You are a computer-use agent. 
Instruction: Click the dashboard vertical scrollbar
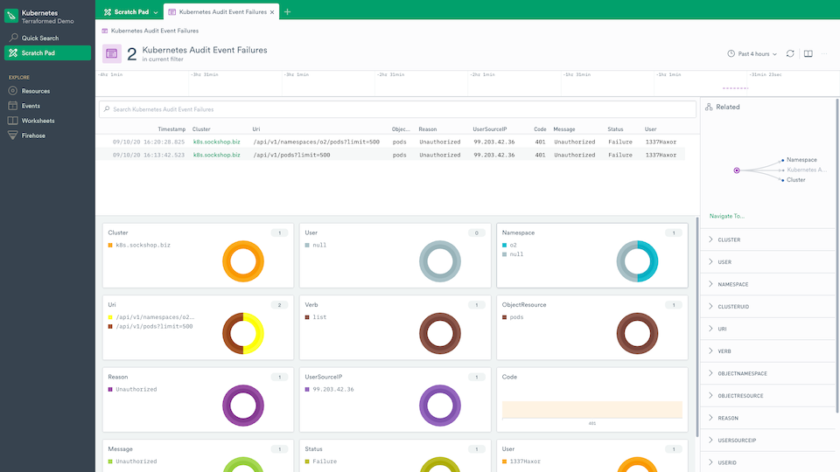click(696, 326)
